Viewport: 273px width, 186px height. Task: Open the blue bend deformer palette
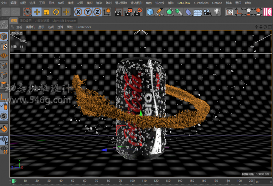188,12
